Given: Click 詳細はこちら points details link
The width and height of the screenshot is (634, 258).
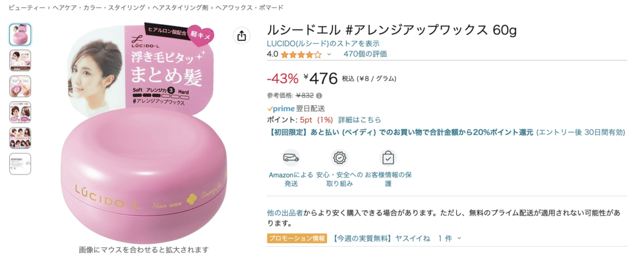Looking at the screenshot, I should tap(360, 119).
